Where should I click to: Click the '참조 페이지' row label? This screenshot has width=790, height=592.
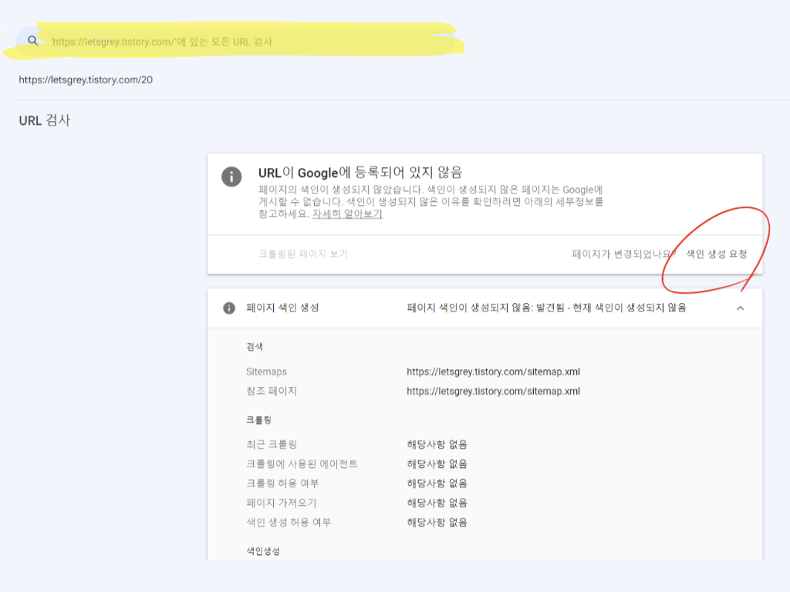tap(272, 391)
